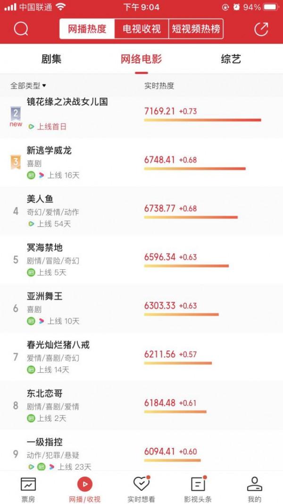Screen dimensions: 283x504
Task: Tap 实时热度 column header
Action: (157, 85)
